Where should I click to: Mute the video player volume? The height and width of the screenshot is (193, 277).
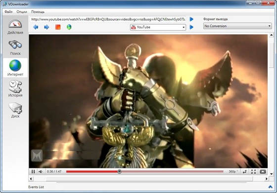point(41,171)
